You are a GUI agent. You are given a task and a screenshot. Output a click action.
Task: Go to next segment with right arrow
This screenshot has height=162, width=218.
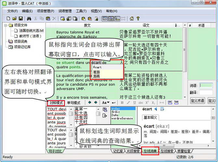point(96,102)
